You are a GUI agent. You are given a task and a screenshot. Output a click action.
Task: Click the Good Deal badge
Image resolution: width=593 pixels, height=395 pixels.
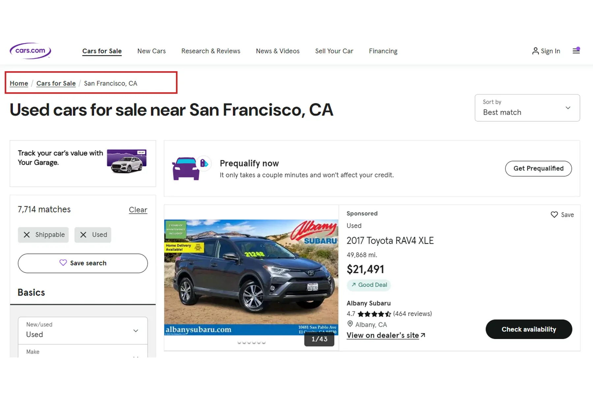point(369,285)
